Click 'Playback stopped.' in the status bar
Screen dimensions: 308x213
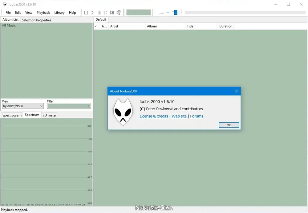pos(14,210)
